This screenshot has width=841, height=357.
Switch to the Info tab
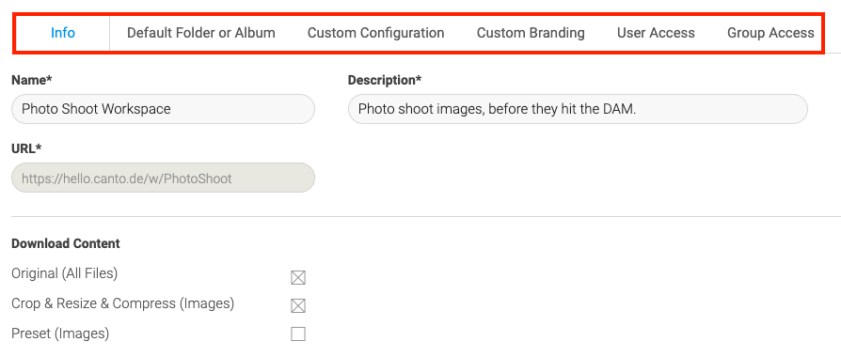coord(63,33)
